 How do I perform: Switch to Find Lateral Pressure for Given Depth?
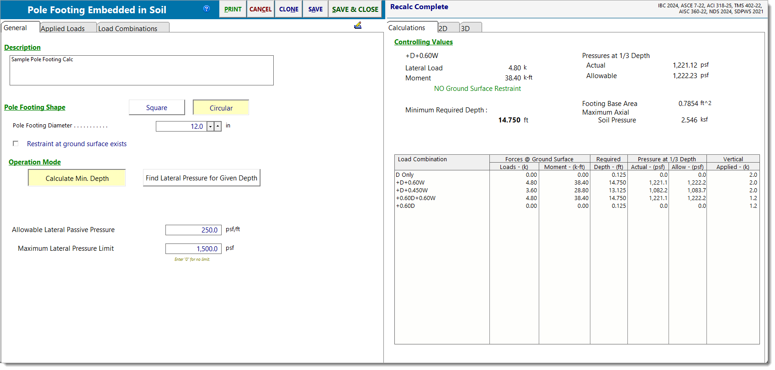201,178
